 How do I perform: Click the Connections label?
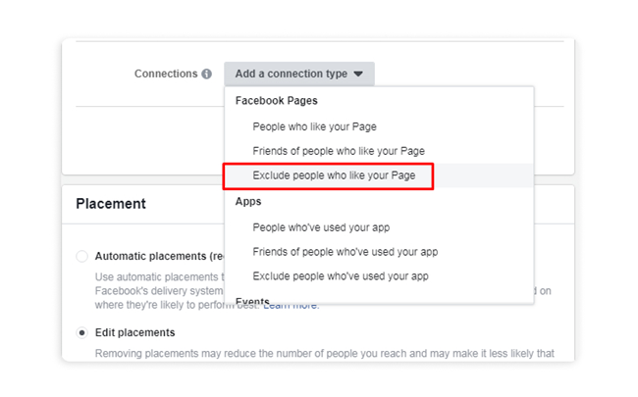166,74
